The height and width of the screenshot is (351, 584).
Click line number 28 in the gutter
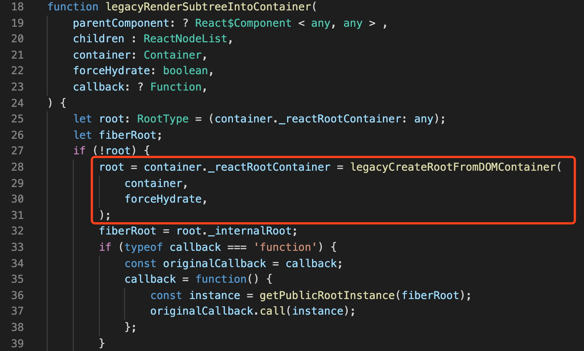click(x=17, y=167)
